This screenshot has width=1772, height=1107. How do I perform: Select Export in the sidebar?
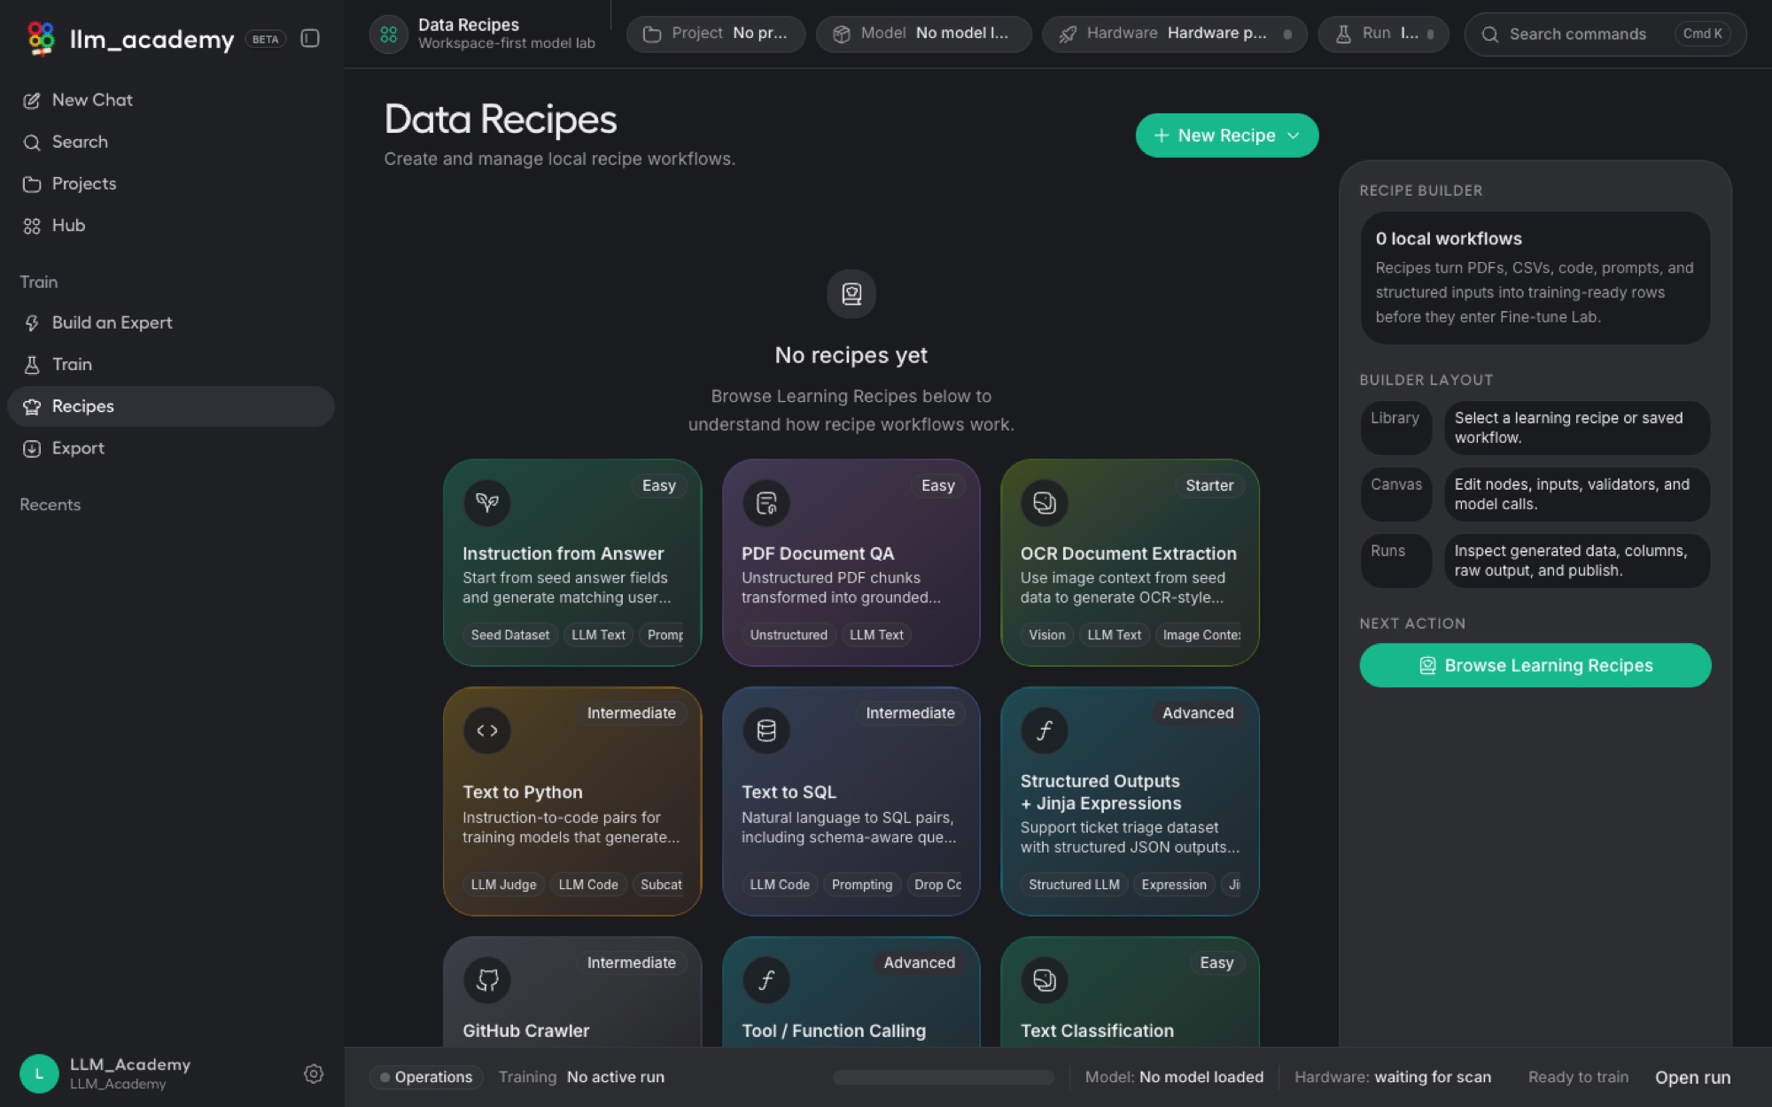point(170,449)
